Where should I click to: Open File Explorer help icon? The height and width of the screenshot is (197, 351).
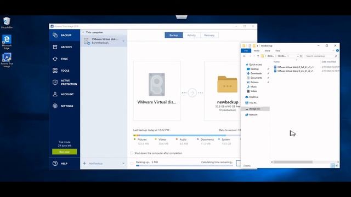(337, 51)
